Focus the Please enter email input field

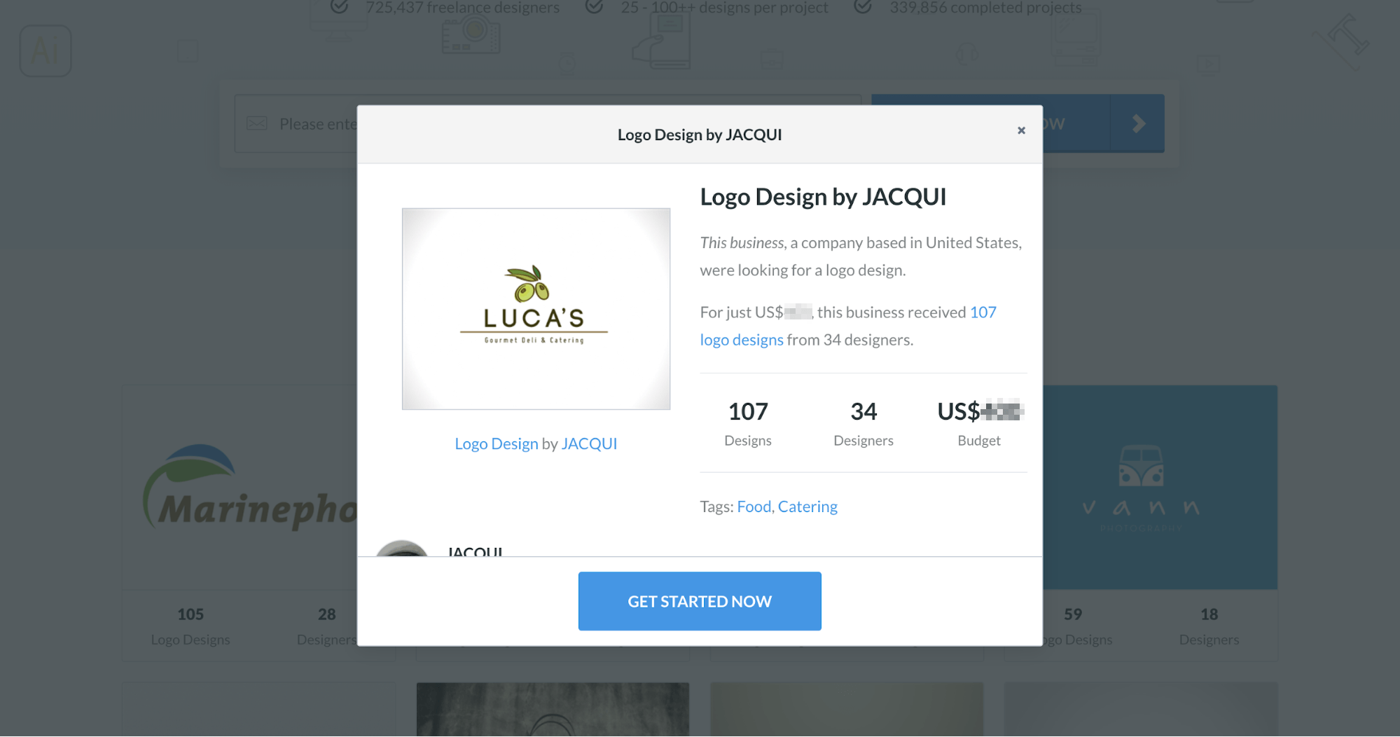coord(296,123)
